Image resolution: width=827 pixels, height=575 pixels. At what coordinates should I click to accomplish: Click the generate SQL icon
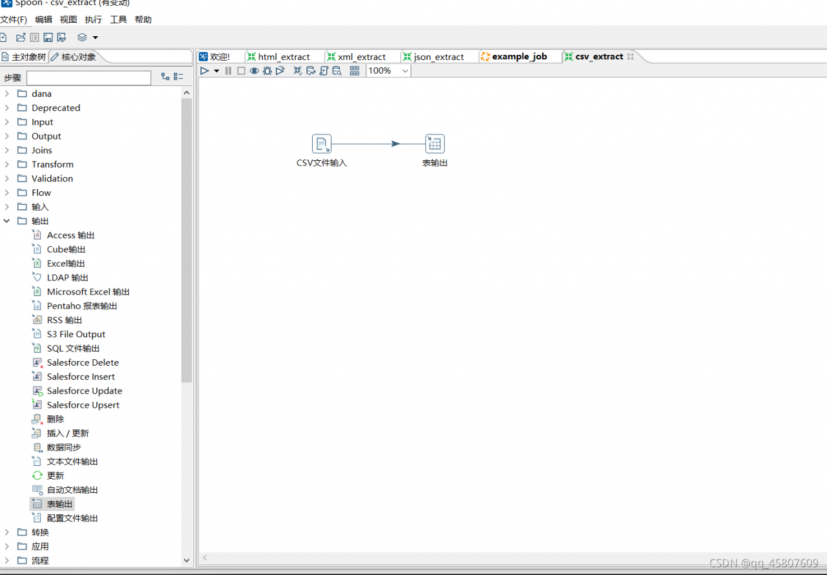[x=324, y=70]
